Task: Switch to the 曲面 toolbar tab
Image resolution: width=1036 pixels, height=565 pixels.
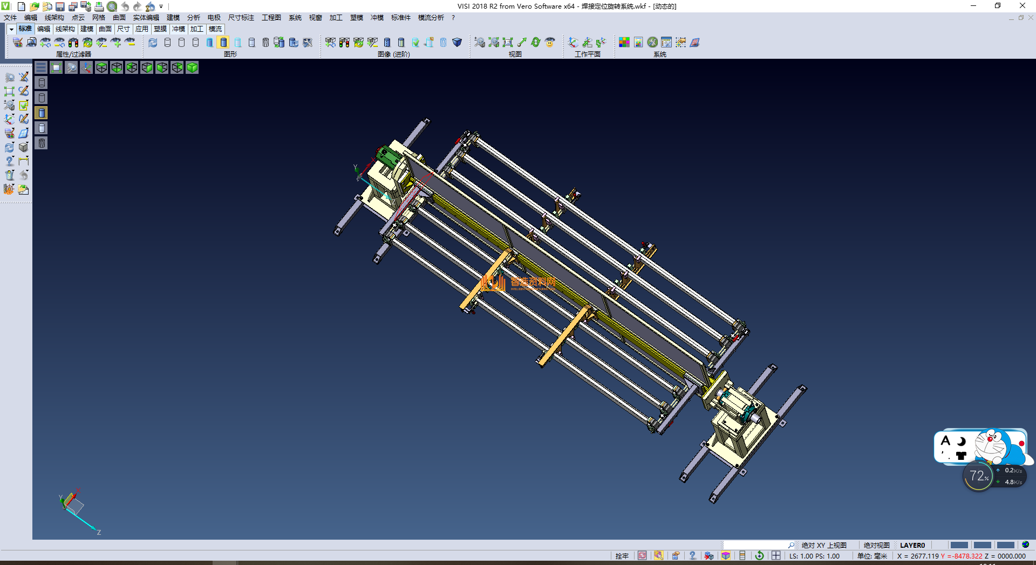Action: [x=105, y=29]
